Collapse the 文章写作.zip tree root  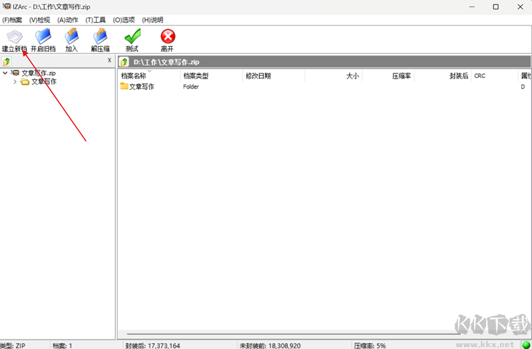coord(5,73)
